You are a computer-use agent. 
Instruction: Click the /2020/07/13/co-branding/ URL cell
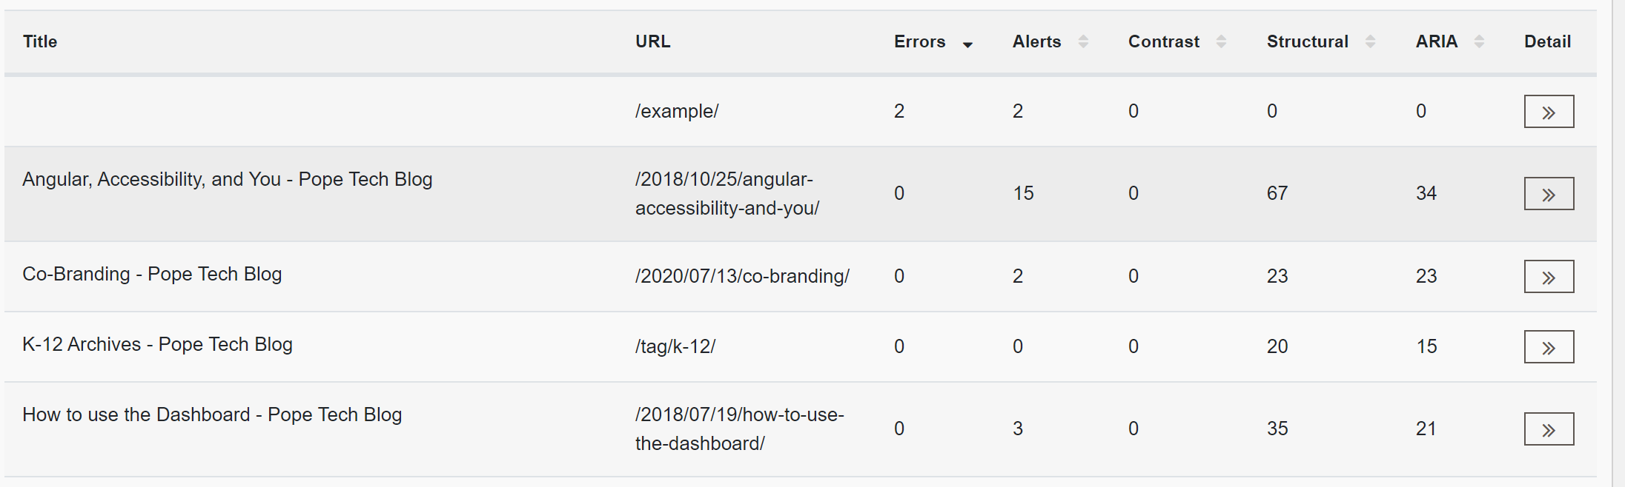click(742, 276)
